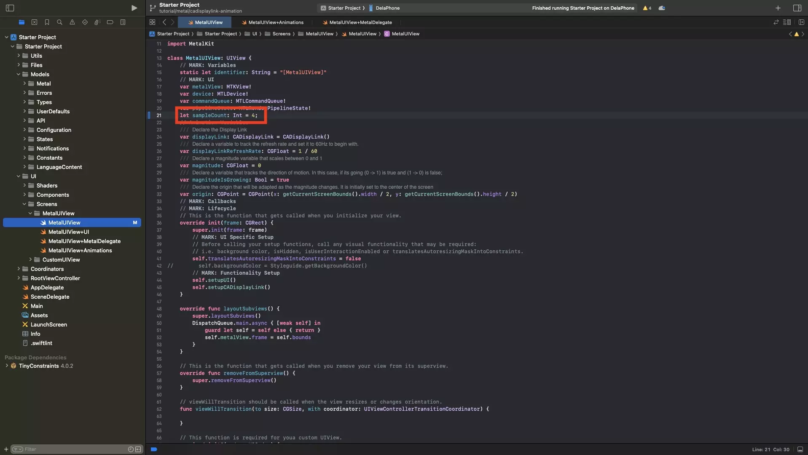Open the editor options lines icon
Screen dimensions: 808x455
(x=787, y=22)
